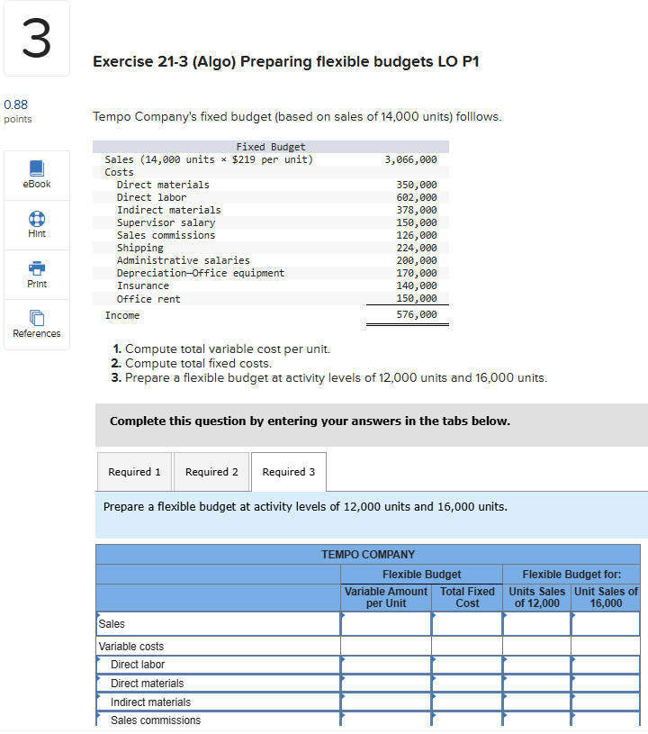
Task: Click the 3,066,000 sales amount
Action: [410, 159]
